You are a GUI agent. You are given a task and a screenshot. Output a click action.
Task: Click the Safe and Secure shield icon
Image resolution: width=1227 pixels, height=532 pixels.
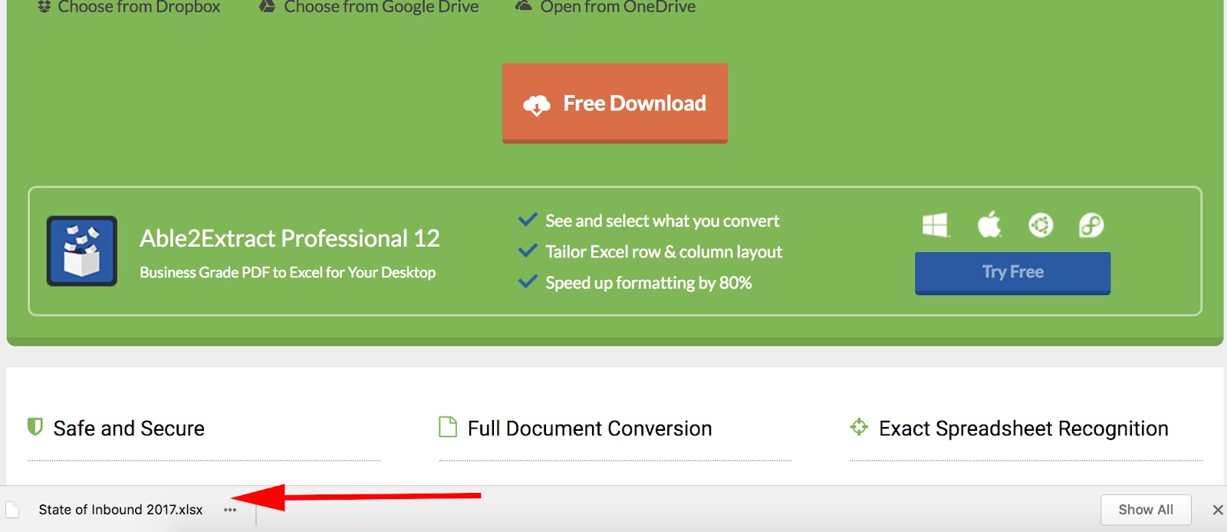[x=35, y=426]
